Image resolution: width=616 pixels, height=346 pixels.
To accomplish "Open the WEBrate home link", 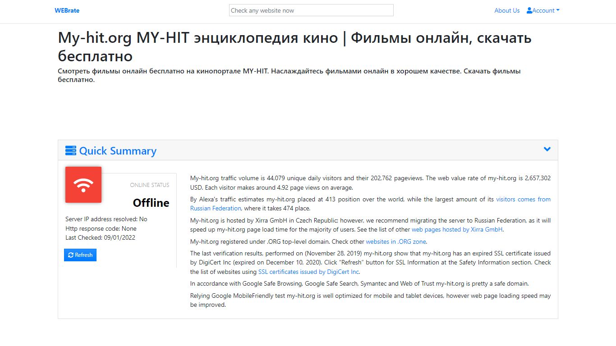I will (x=67, y=10).
